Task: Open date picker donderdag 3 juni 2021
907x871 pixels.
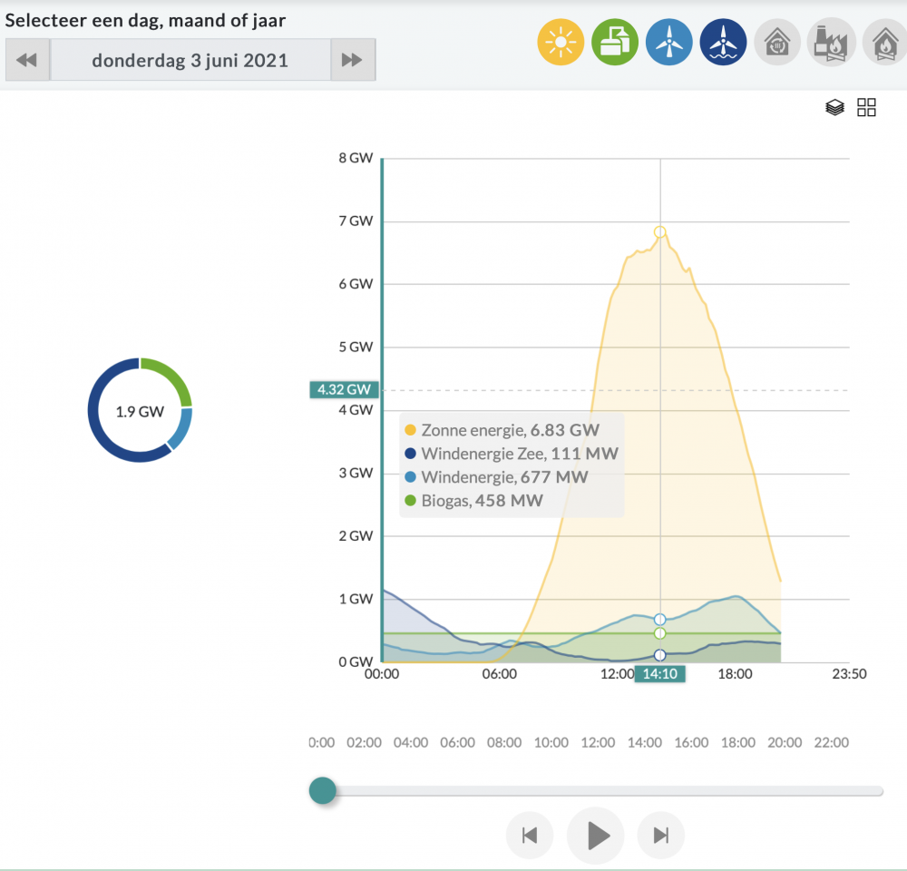Action: tap(190, 60)
